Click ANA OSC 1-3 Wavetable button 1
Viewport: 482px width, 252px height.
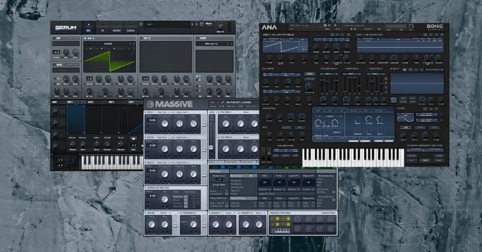(333, 35)
